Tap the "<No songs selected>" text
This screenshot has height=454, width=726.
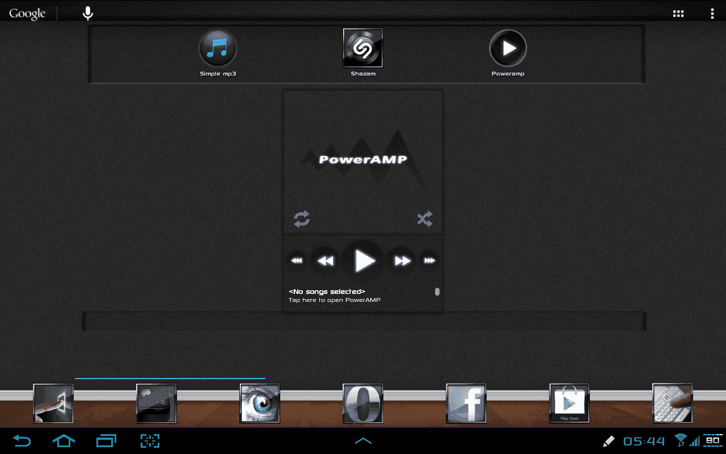click(x=327, y=292)
